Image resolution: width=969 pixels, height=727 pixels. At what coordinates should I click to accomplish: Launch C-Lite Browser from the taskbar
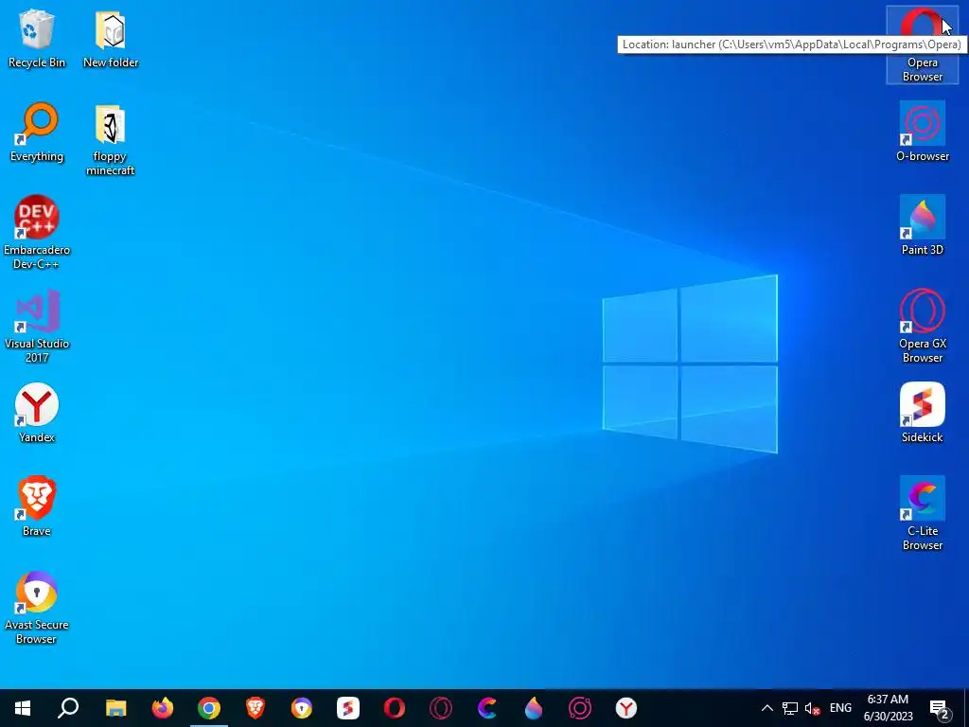pos(487,708)
